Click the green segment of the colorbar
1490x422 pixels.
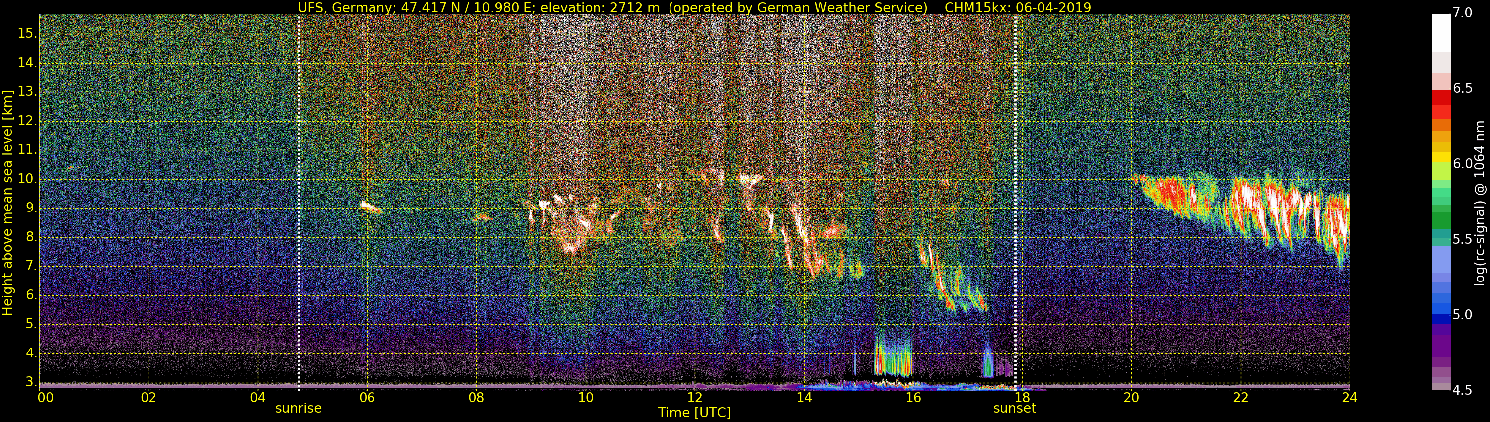1441,221
